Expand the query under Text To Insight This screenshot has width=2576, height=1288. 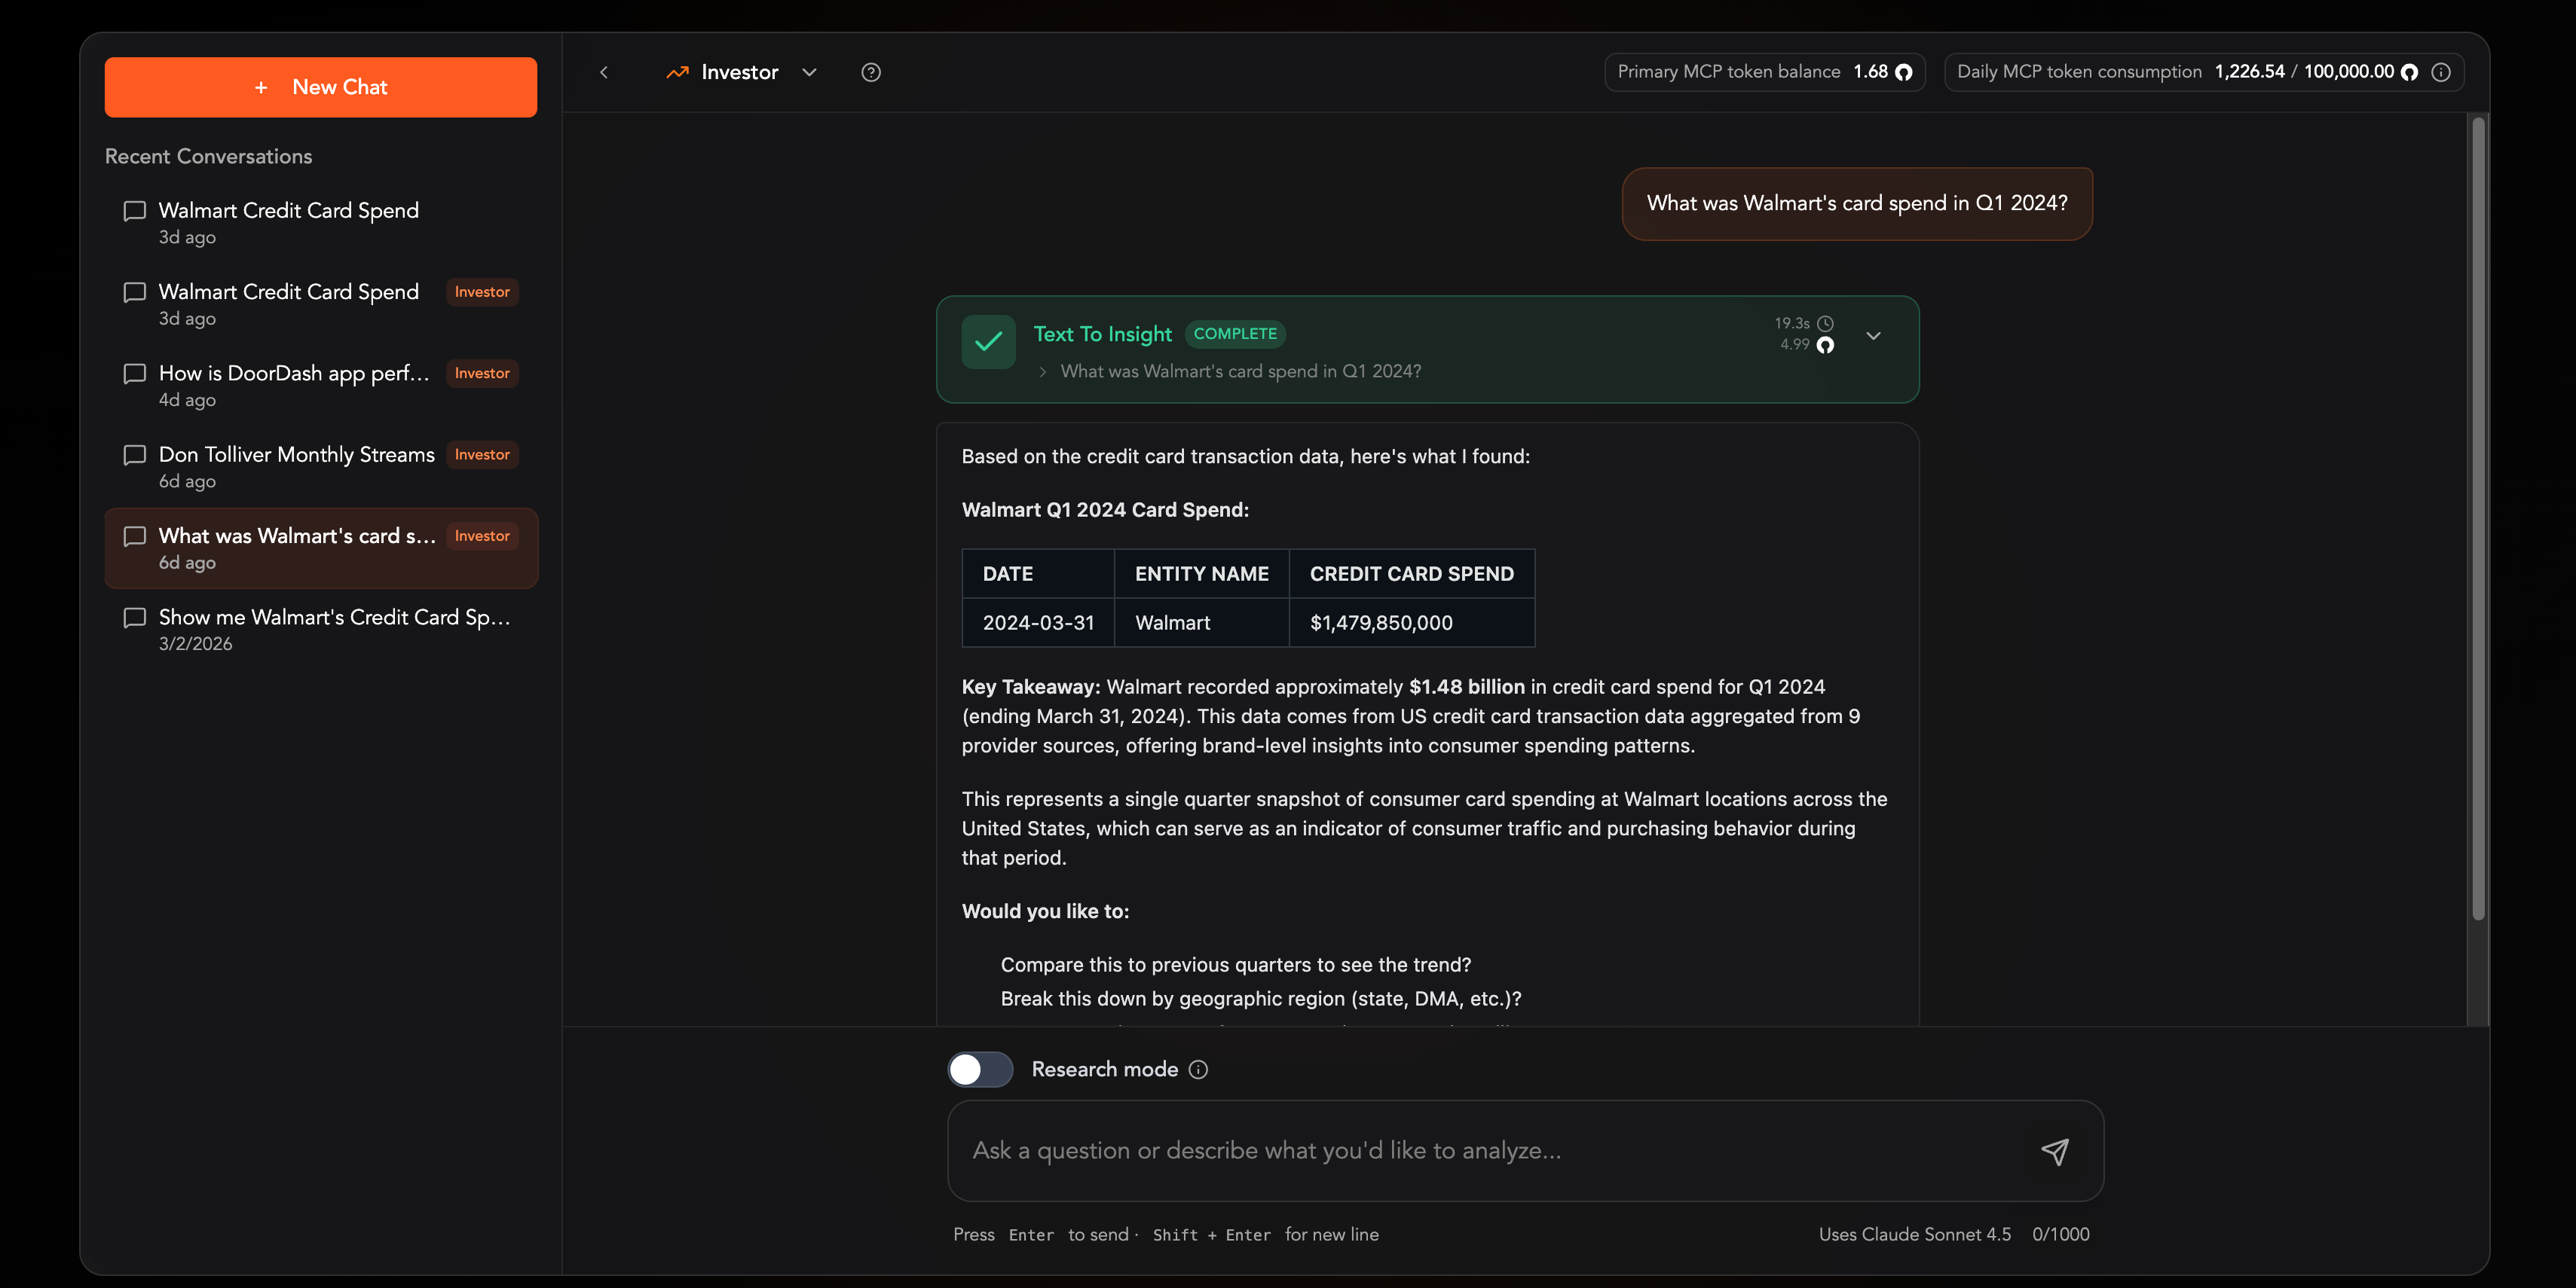pos(1043,371)
